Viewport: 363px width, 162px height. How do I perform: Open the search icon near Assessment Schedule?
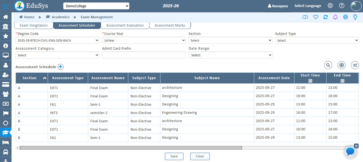point(328,65)
